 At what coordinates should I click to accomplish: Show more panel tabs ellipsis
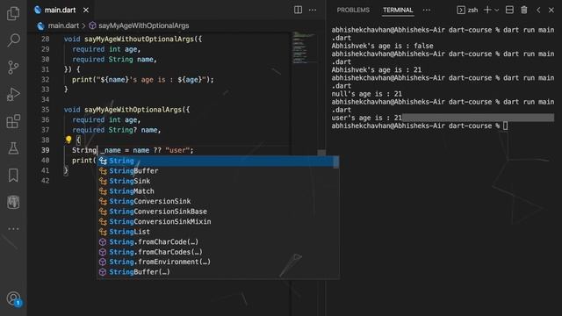[x=427, y=10]
